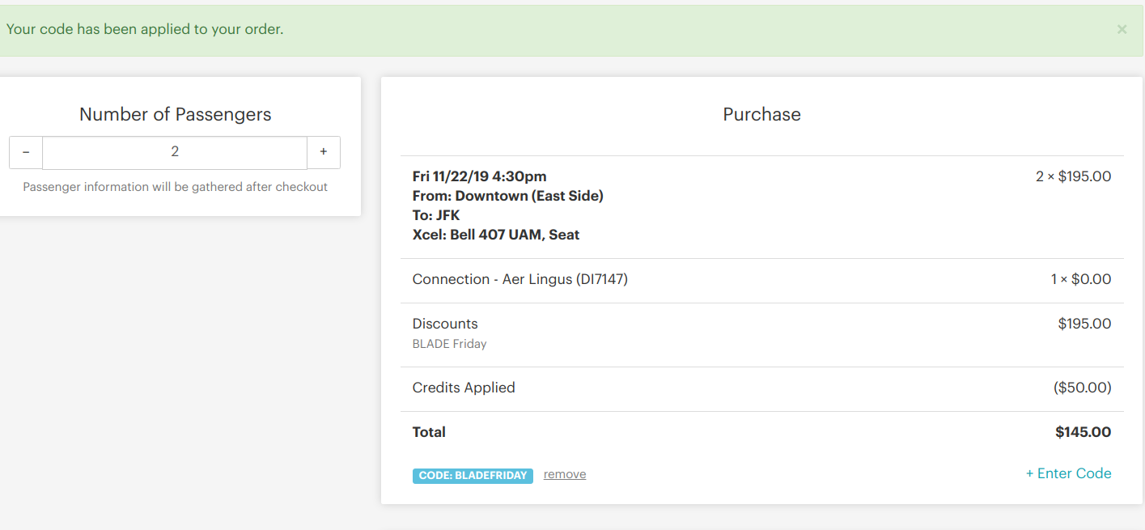Click the 2 × $195.00 price
Image resolution: width=1145 pixels, height=530 pixels.
[x=1073, y=176]
